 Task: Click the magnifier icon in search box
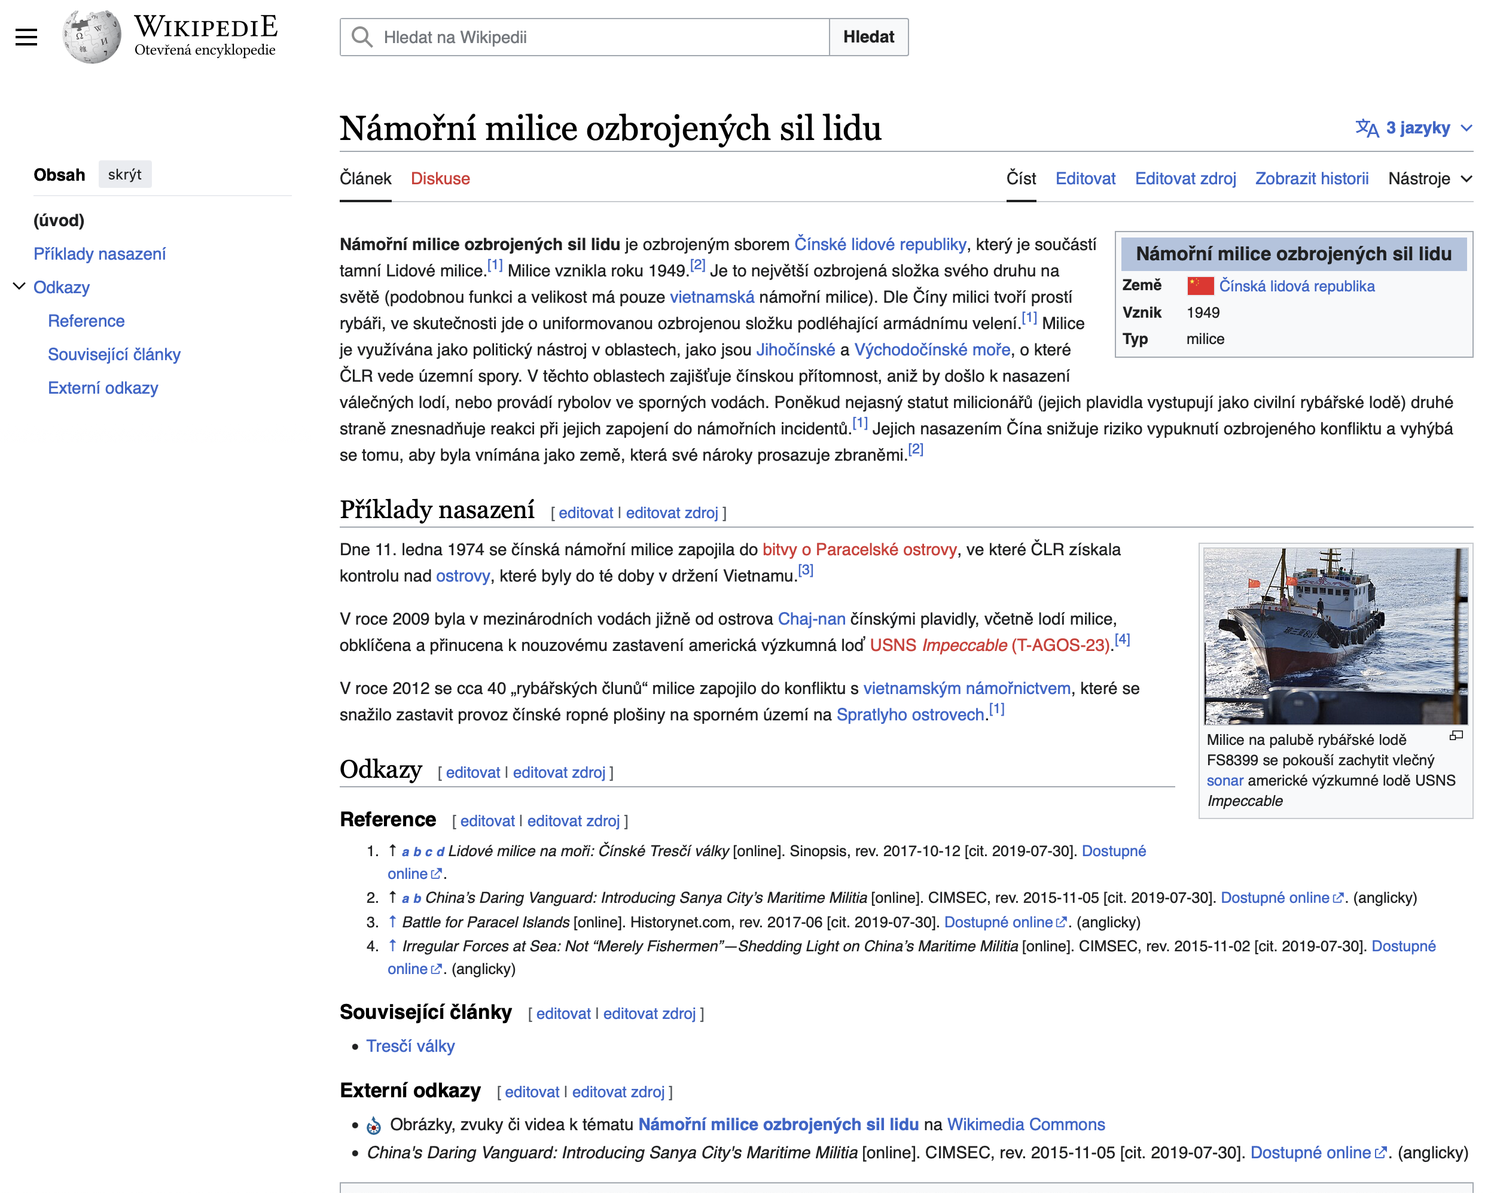362,36
